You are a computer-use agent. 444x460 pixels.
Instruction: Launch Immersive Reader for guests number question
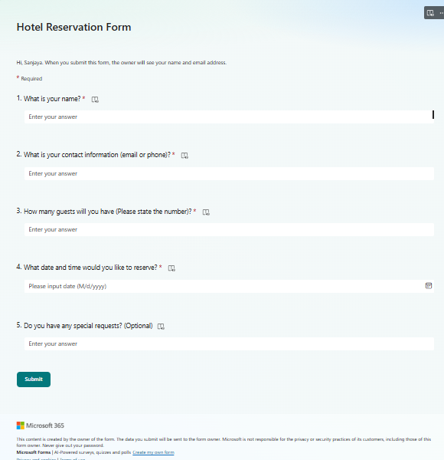206,212
